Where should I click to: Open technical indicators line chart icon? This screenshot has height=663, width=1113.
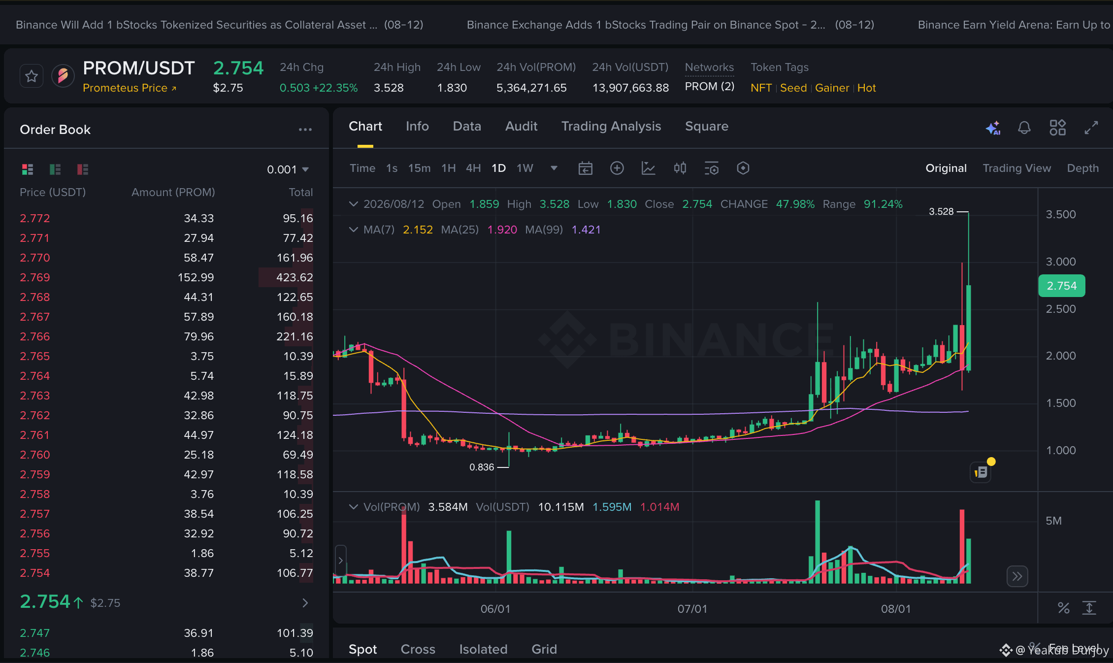[649, 168]
